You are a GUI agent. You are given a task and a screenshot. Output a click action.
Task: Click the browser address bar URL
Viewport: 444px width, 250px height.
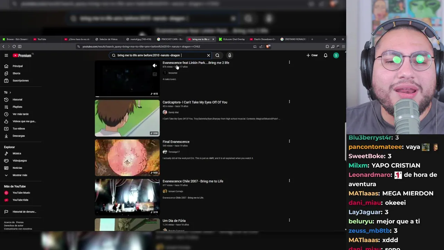pos(141,47)
